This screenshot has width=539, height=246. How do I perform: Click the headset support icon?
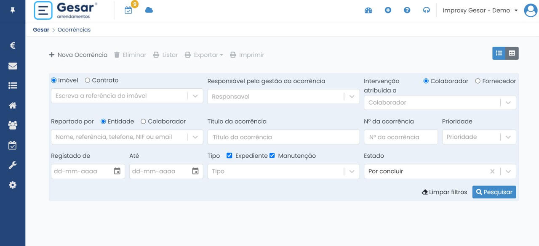pos(427,11)
